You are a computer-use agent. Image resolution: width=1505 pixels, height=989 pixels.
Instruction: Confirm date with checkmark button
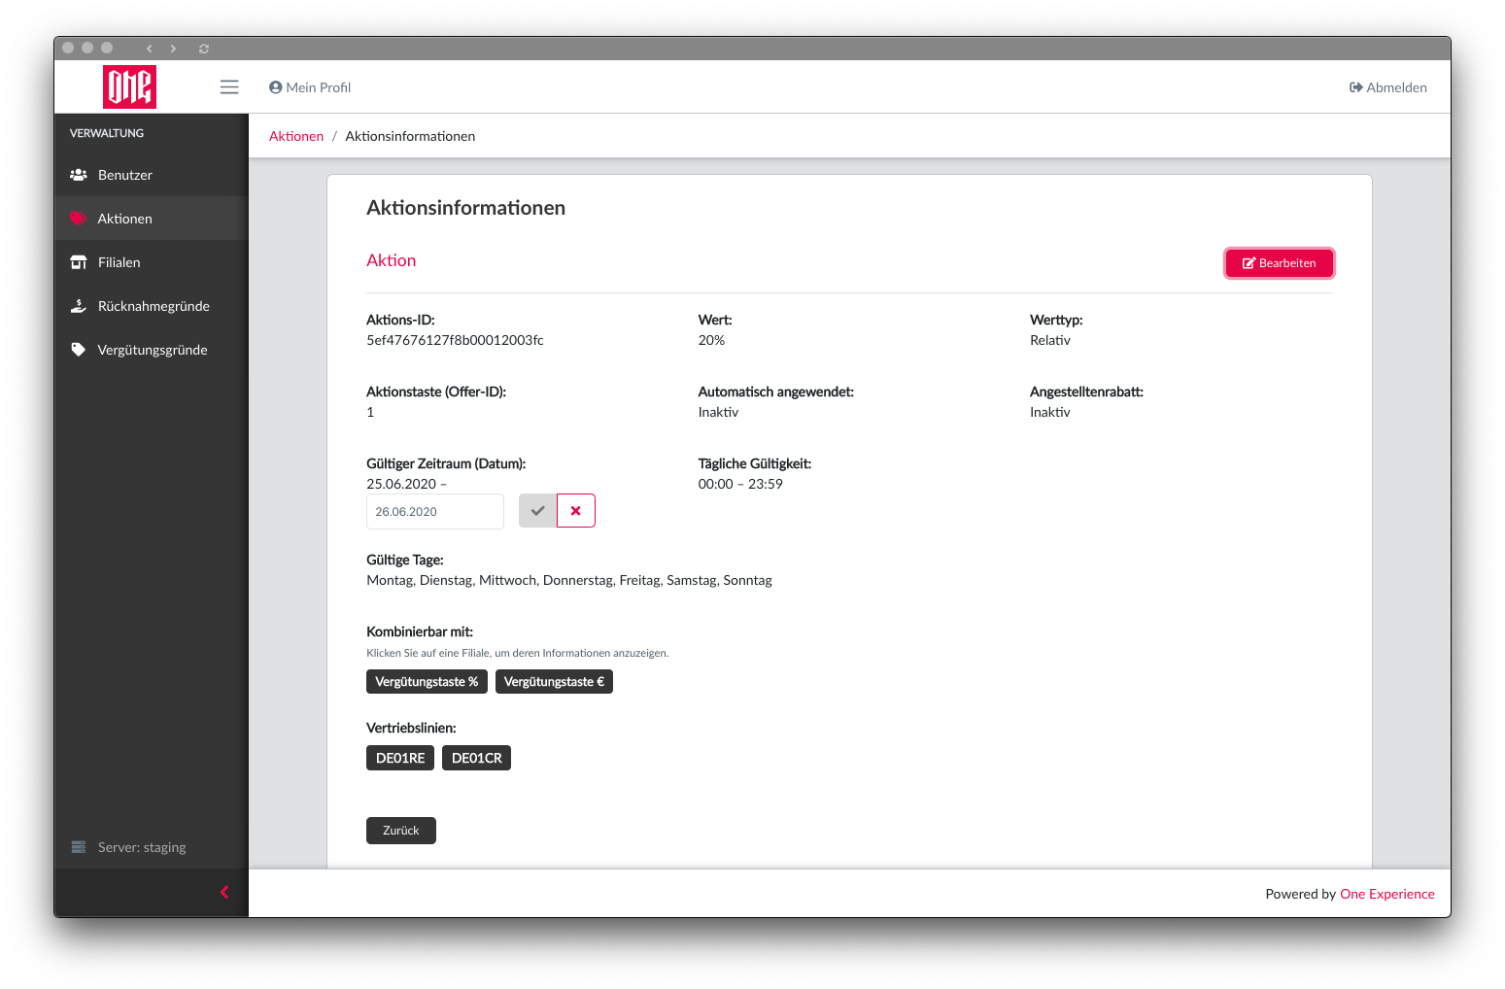[x=537, y=511]
